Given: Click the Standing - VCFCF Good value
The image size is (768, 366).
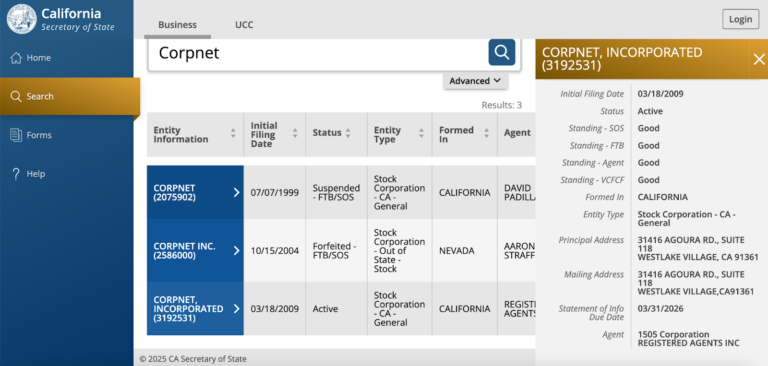Looking at the screenshot, I should point(648,180).
